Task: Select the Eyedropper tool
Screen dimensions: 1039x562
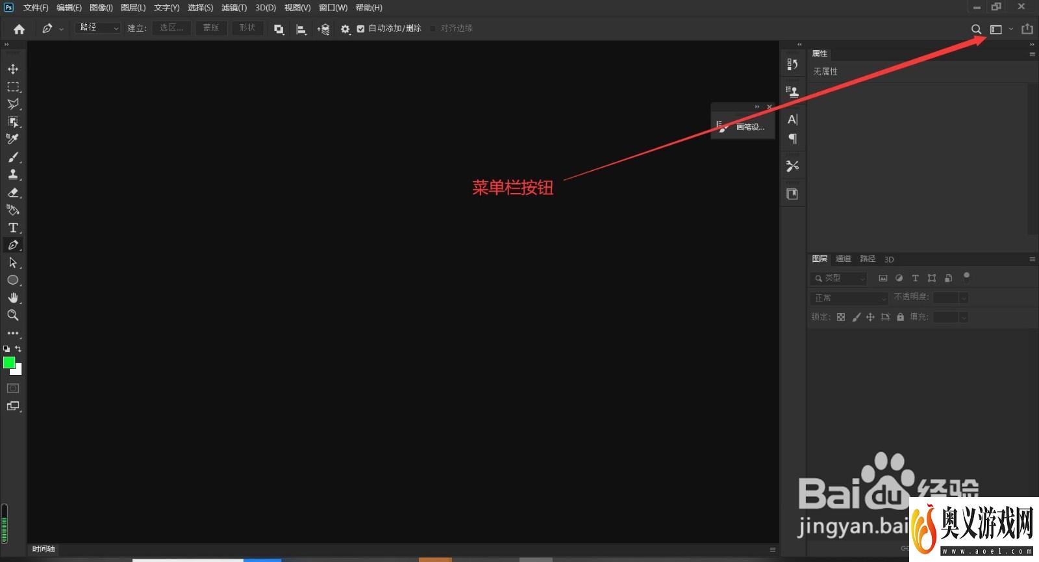Action: [13, 139]
